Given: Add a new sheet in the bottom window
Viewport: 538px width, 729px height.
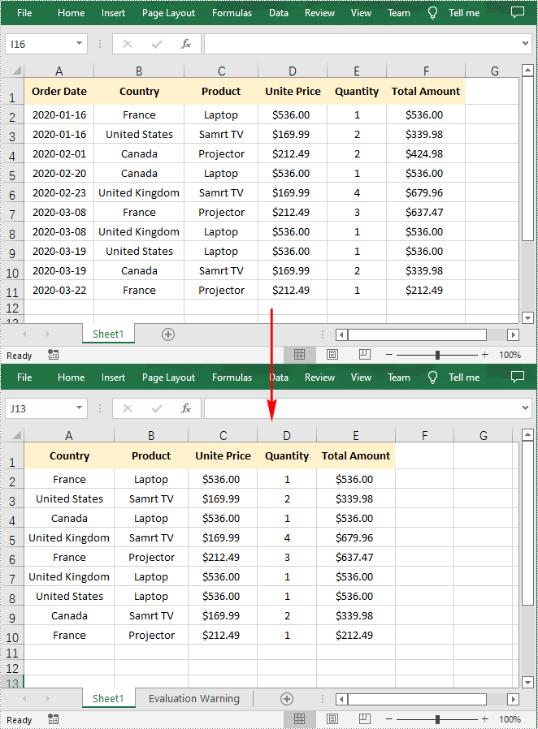Looking at the screenshot, I should (287, 699).
